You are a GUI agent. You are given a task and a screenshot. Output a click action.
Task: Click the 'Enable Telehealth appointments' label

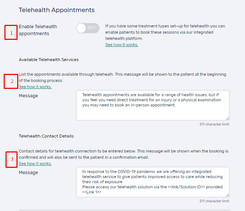38,30
